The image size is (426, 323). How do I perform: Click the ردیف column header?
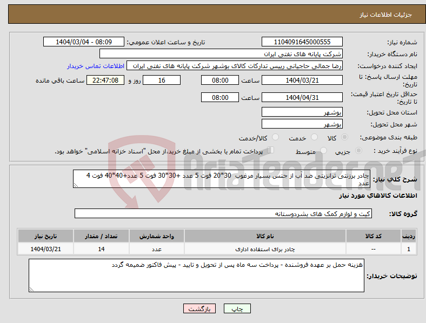(409, 236)
